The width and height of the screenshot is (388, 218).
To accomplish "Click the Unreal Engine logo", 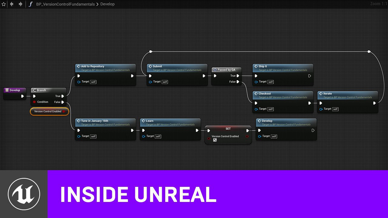I will [24, 194].
